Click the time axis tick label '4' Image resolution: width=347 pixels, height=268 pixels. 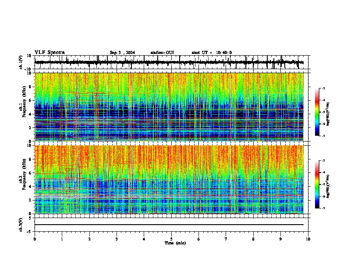coord(144,239)
